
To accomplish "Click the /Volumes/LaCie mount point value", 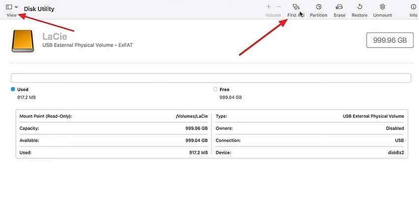I will click(x=192, y=116).
